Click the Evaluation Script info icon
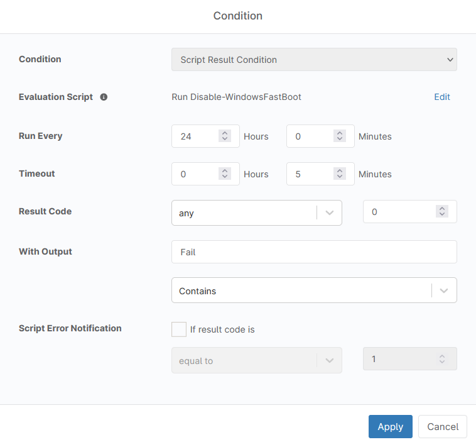The image size is (476, 447). coord(104,97)
